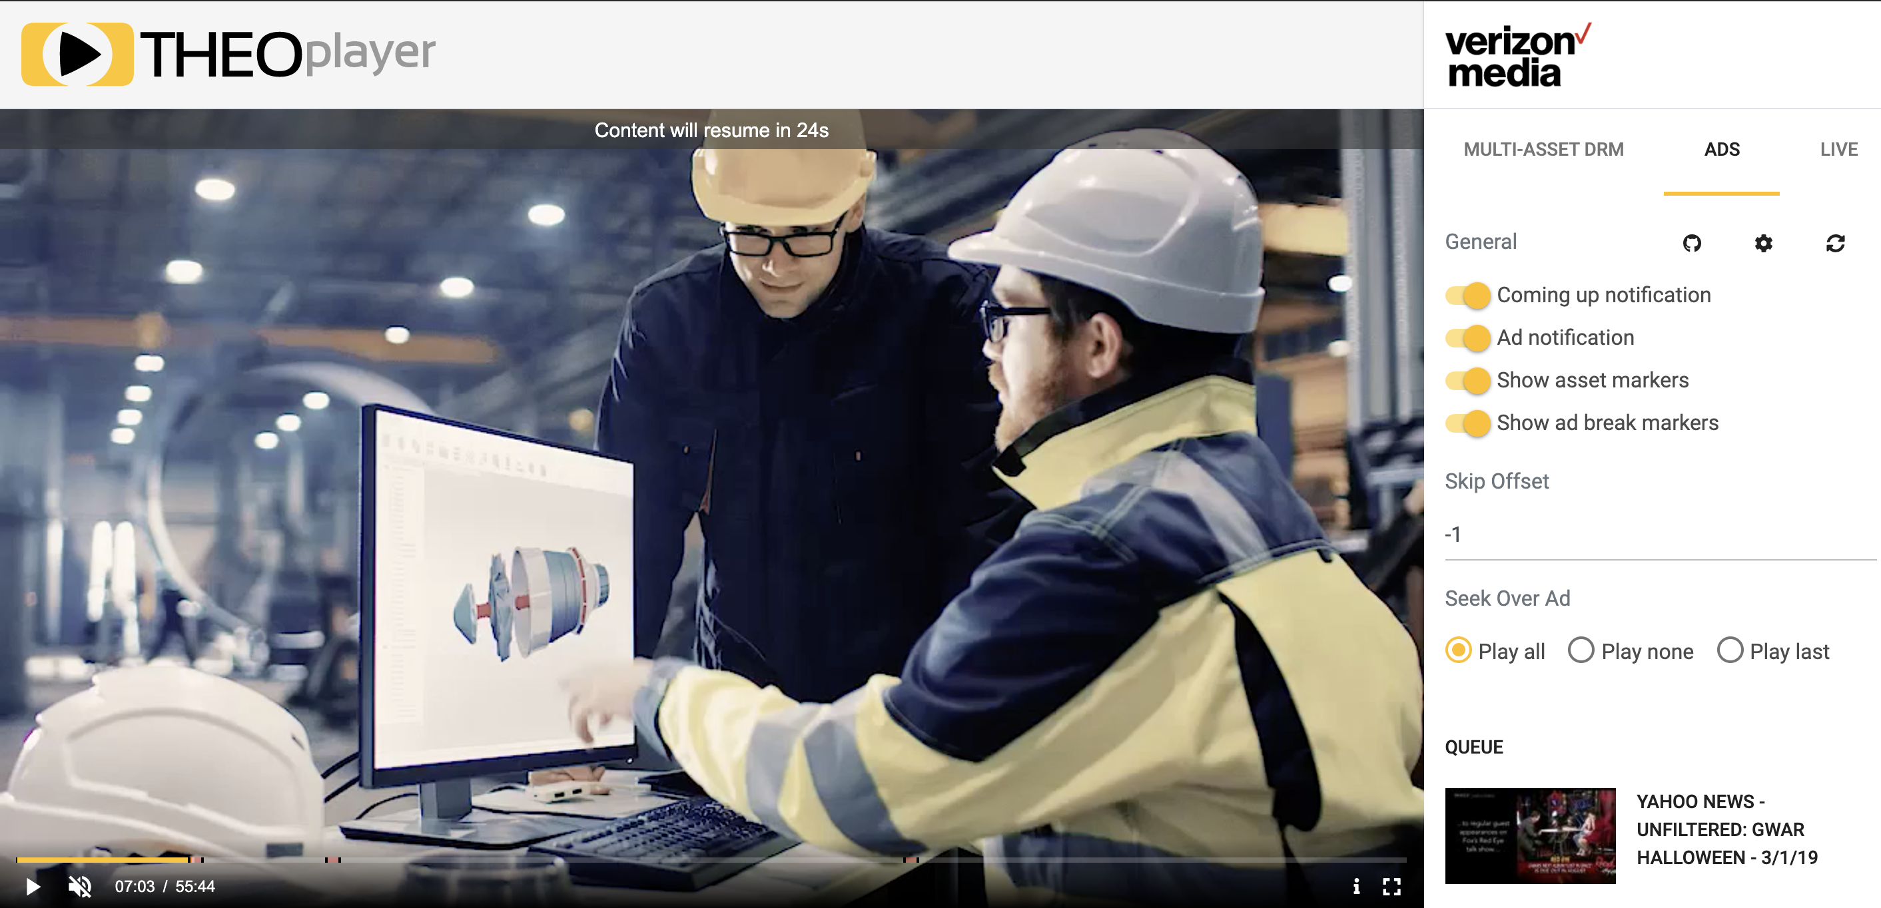Click the refresh icon beside General
This screenshot has width=1881, height=908.
coord(1835,243)
